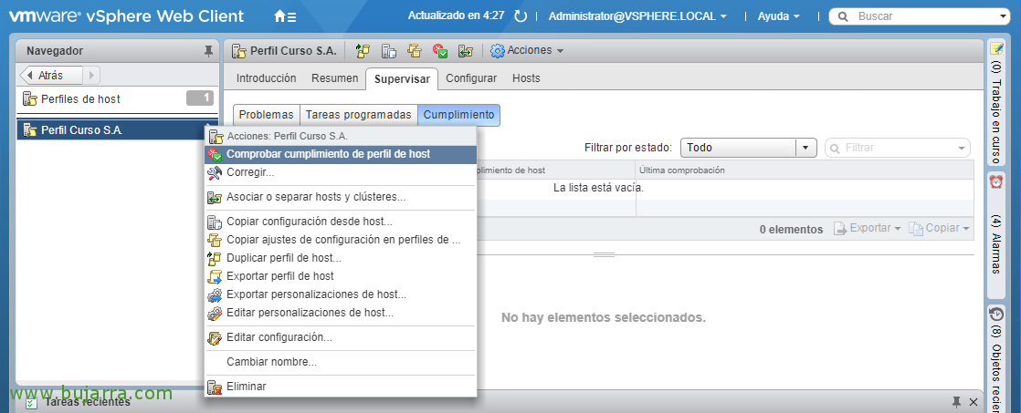Go back with the Atrás button

point(51,75)
